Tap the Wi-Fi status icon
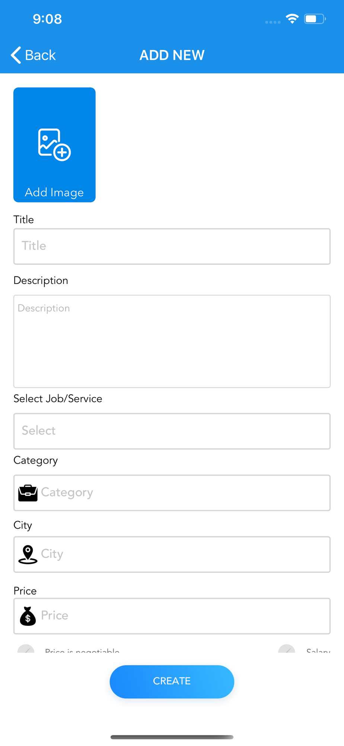This screenshot has height=746, width=344. pos(292,19)
